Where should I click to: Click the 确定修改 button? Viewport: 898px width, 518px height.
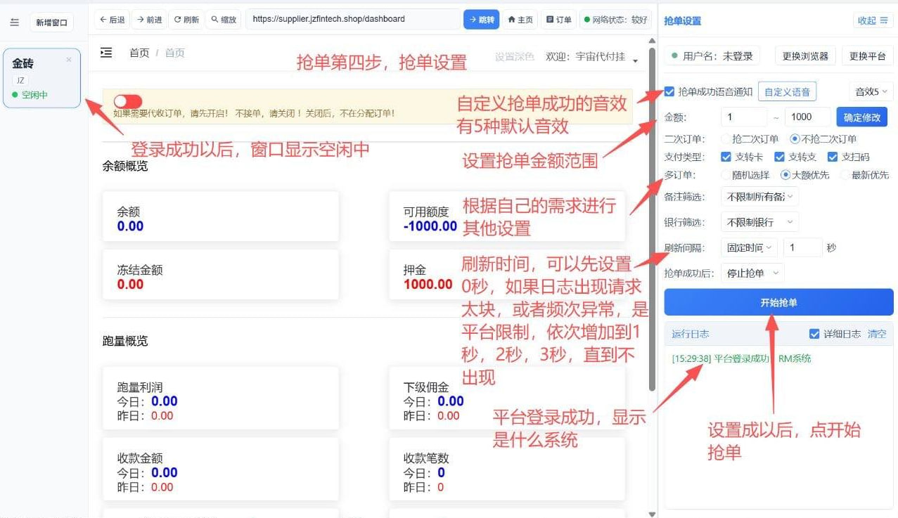[x=862, y=117]
